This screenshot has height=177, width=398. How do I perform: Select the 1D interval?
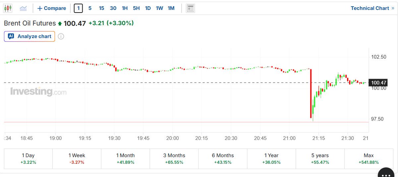(148, 8)
